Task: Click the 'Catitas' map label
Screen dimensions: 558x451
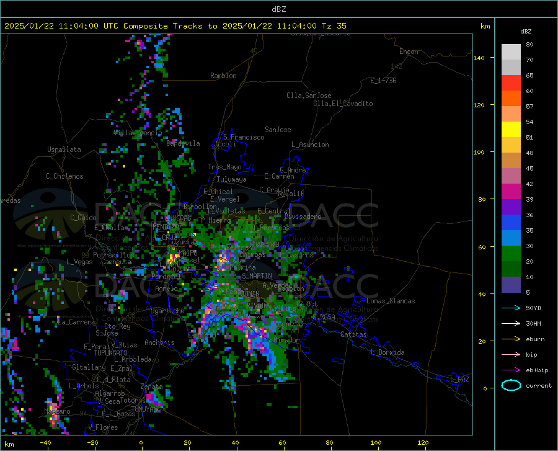Action: pos(353,334)
